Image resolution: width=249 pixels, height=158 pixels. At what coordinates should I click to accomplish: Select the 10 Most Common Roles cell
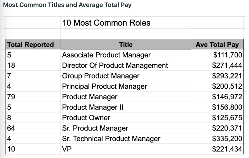126,23
